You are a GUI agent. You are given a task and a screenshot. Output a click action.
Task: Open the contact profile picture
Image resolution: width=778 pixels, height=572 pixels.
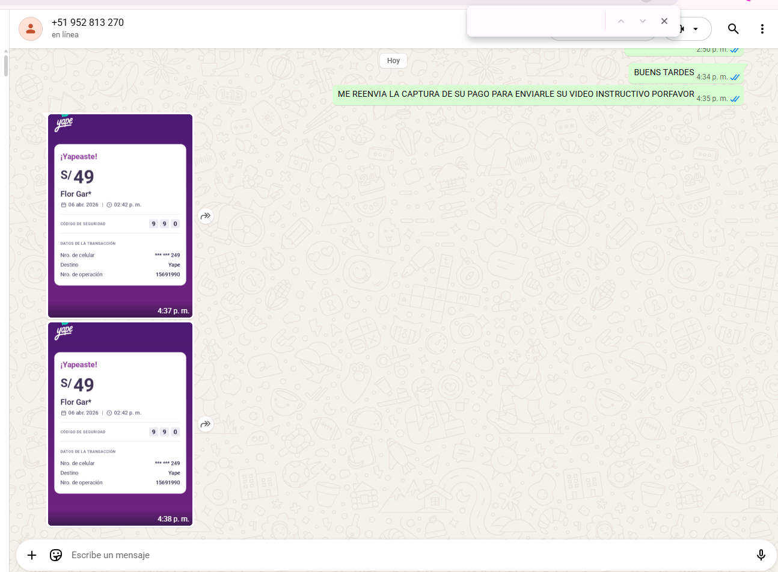(31, 28)
